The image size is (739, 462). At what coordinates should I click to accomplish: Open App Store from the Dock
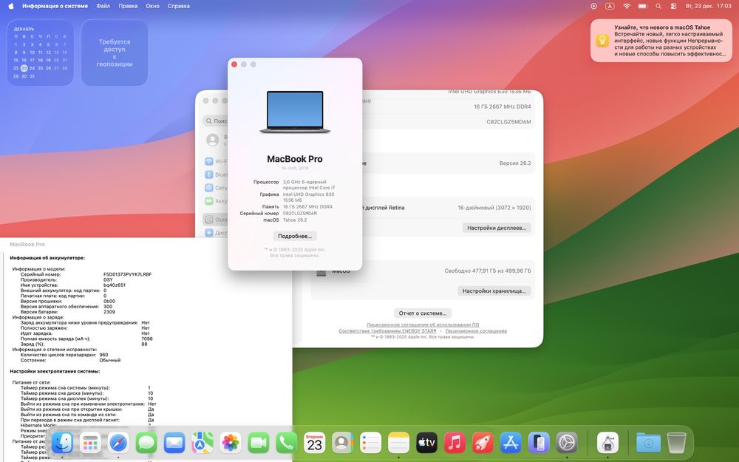pos(511,443)
